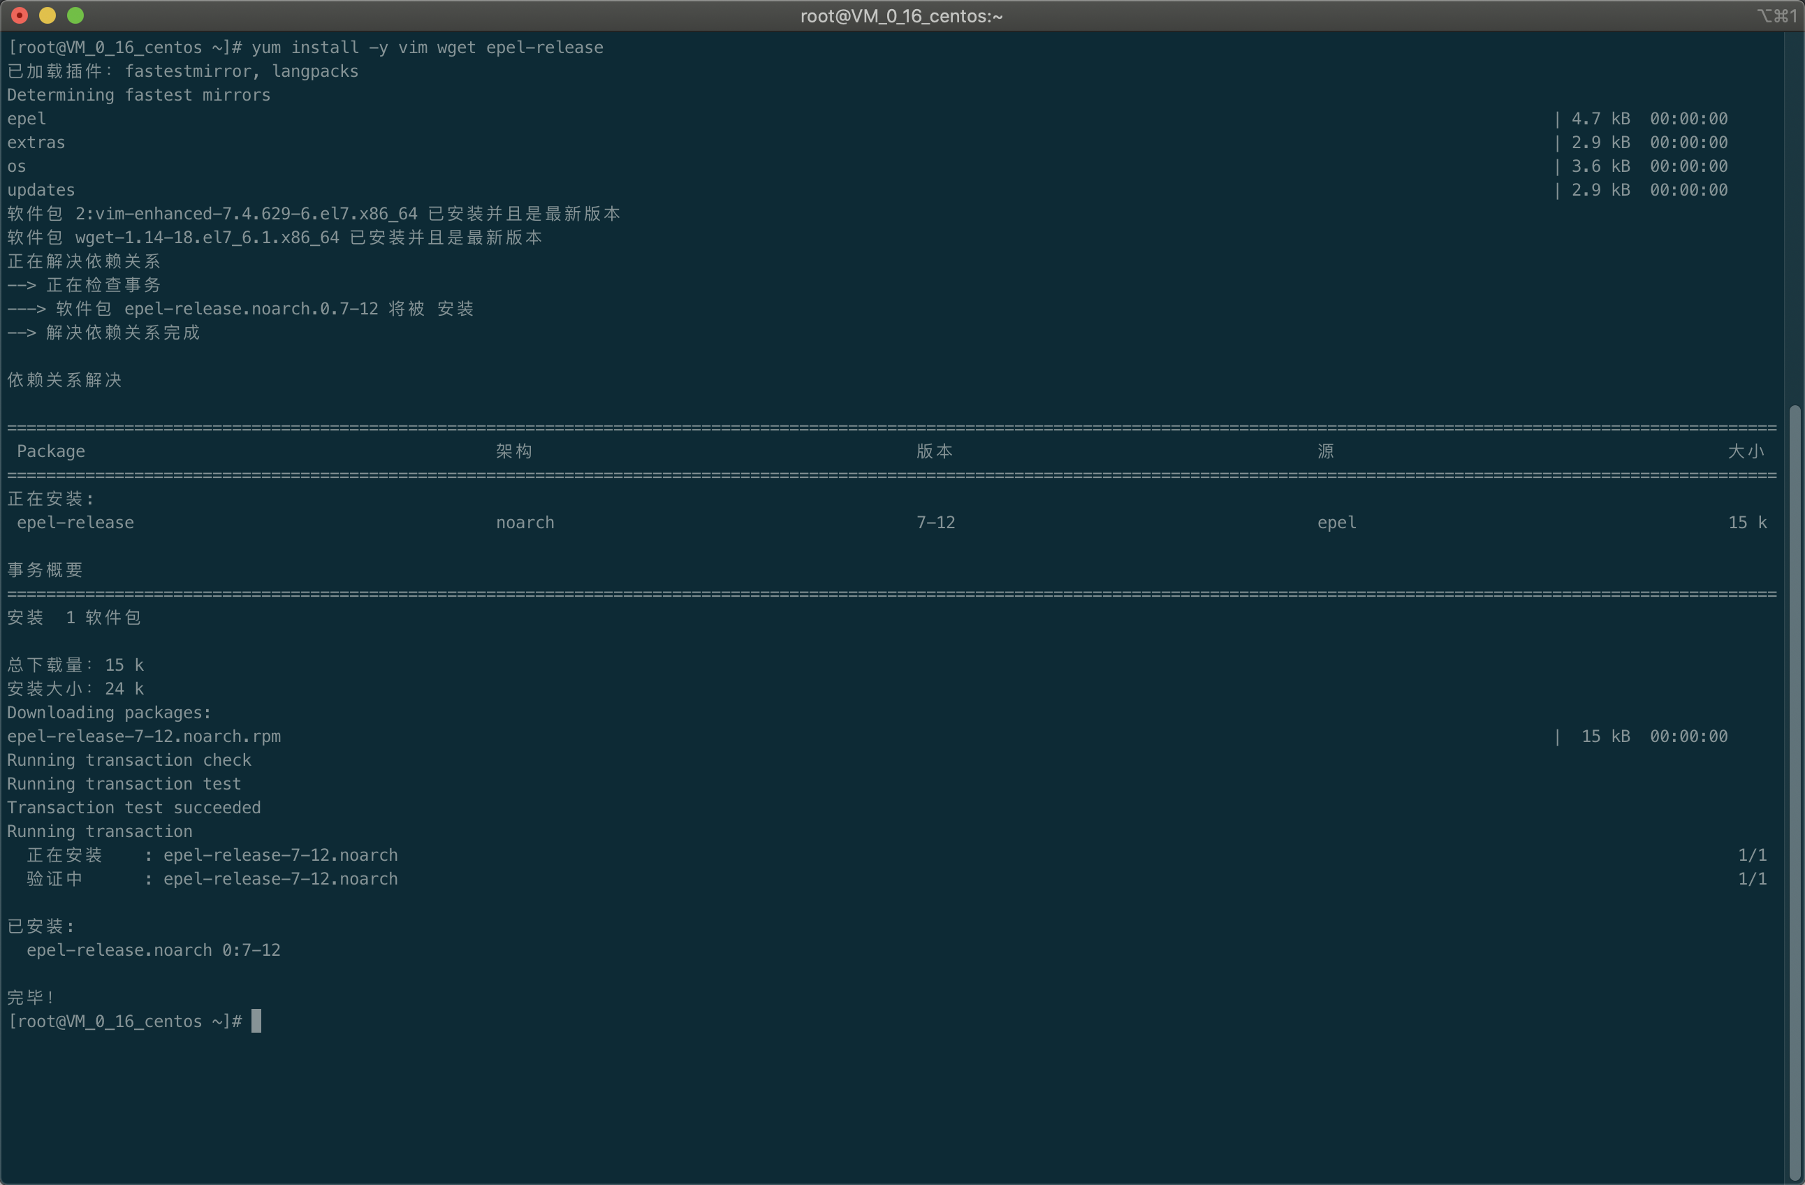Viewport: 1805px width, 1185px height.
Task: Click the ⌥⌘1 shortcut indicator in the title bar
Action: [x=1776, y=15]
